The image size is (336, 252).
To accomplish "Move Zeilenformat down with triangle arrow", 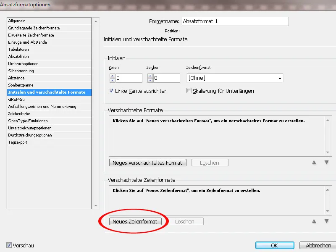I will point(327,221).
